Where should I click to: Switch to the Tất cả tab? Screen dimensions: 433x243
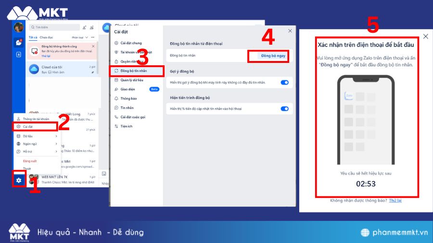(x=33, y=37)
